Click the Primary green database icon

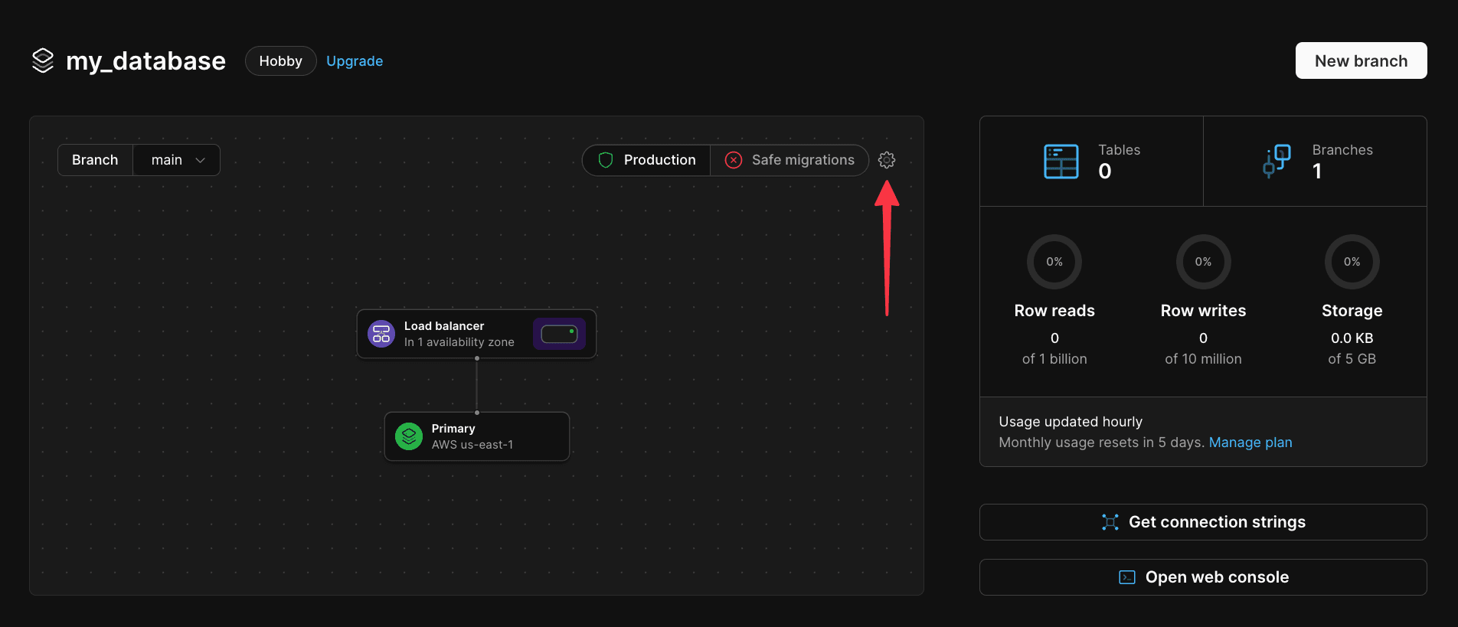point(409,436)
